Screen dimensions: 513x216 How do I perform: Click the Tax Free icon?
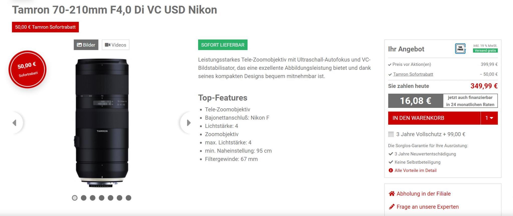click(x=460, y=49)
